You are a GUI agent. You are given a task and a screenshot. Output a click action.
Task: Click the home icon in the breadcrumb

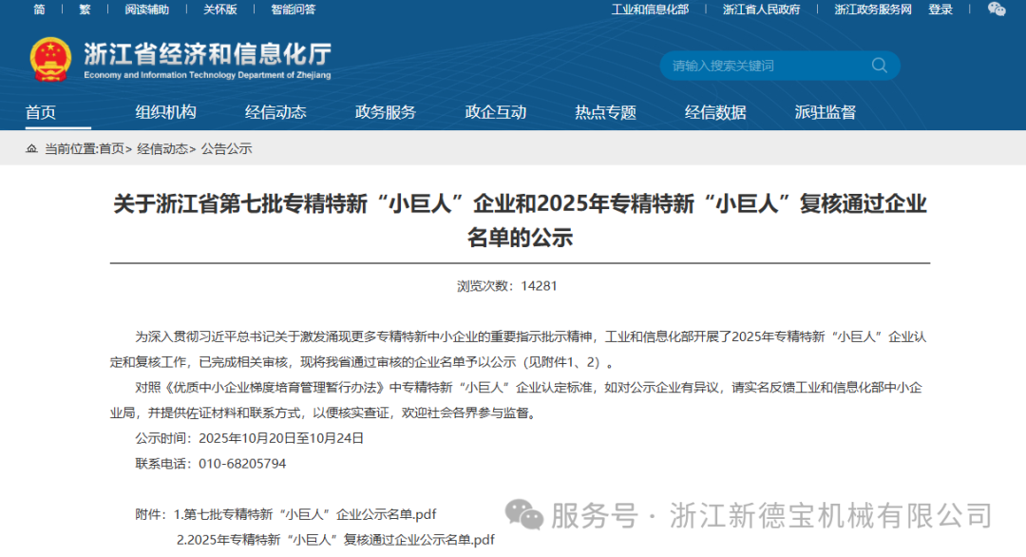[31, 149]
